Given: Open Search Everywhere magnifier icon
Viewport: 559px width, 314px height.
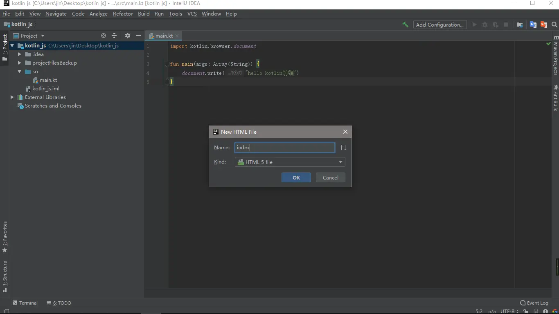Looking at the screenshot, I should point(554,25).
